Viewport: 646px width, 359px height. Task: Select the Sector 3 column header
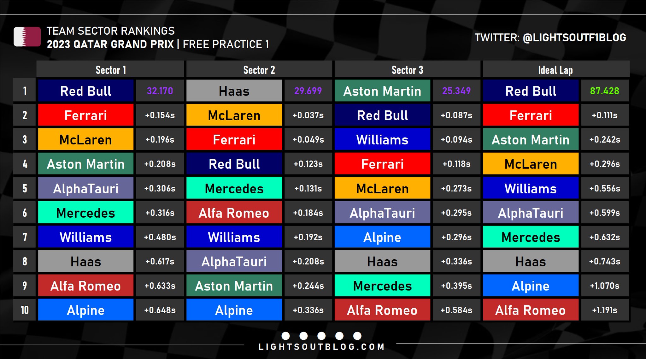[x=407, y=70]
